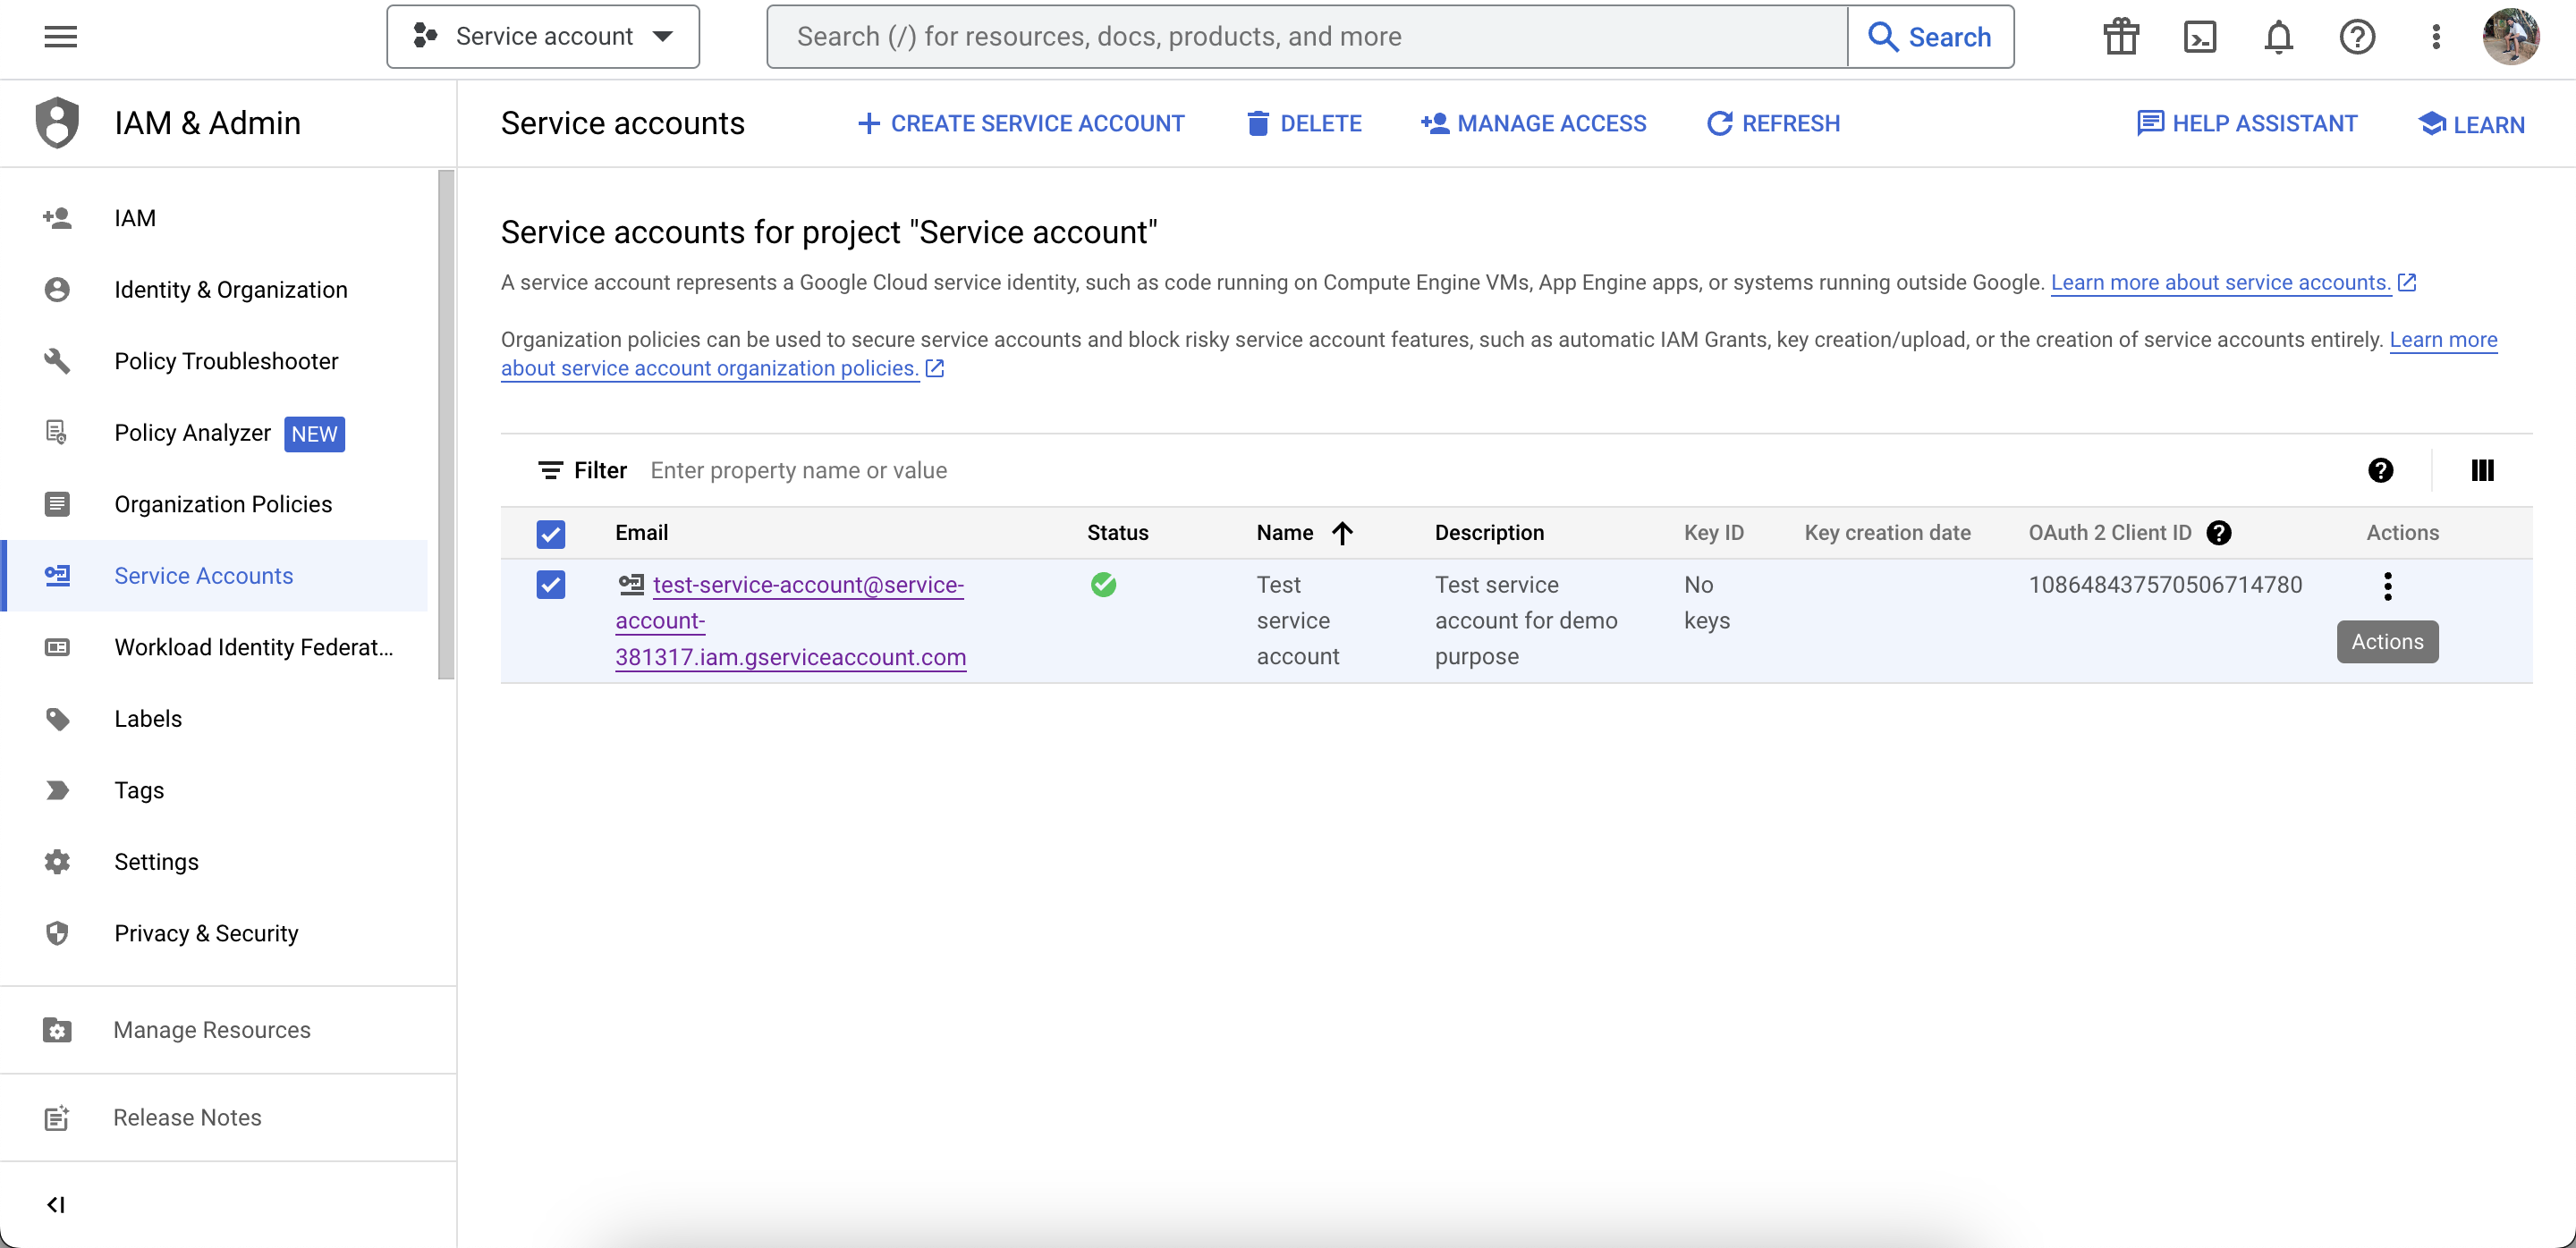Go to IAM in the sidebar
Image resolution: width=2576 pixels, height=1248 pixels.
point(214,218)
